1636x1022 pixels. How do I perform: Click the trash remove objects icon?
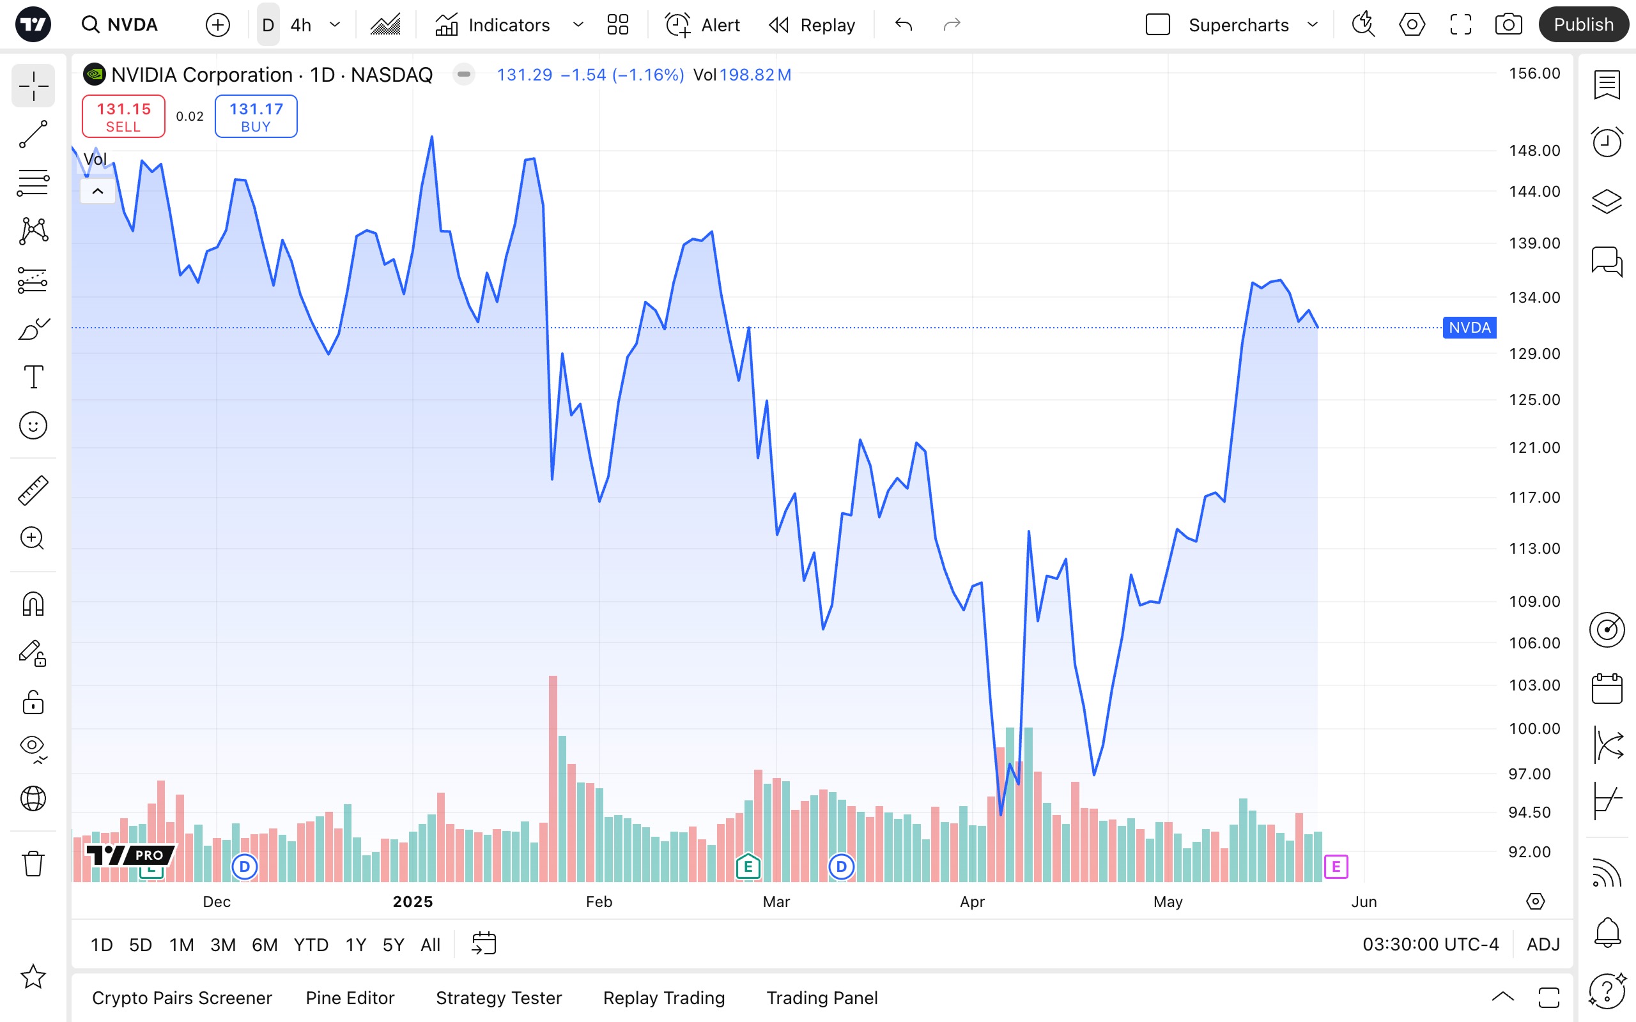click(x=33, y=863)
